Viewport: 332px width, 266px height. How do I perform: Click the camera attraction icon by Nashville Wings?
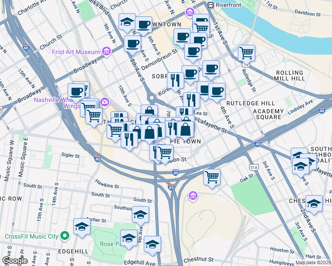104,102
